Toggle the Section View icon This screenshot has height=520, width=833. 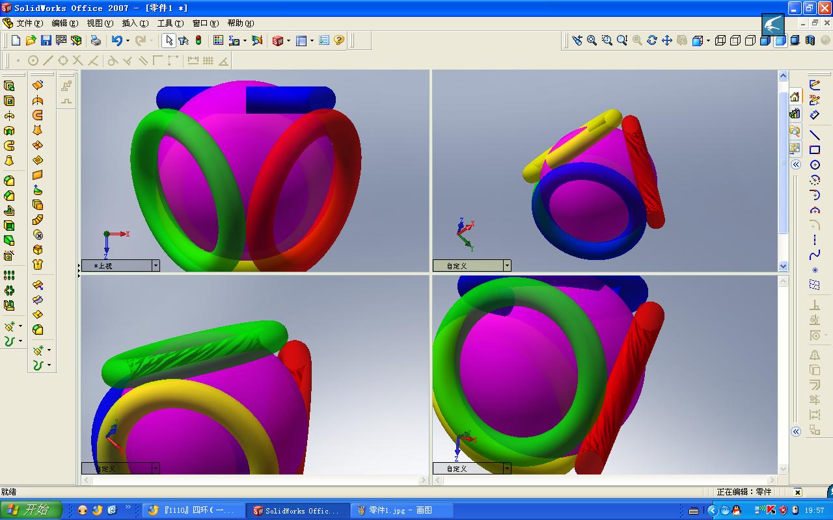point(810,40)
